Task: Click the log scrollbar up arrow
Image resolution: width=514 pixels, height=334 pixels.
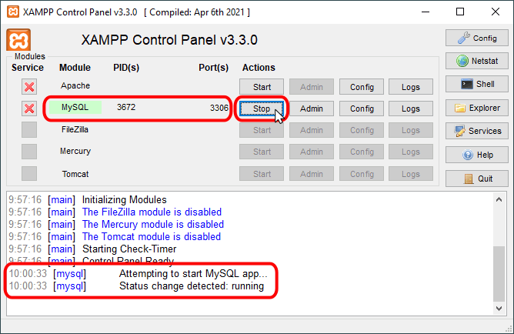Action: [499, 199]
